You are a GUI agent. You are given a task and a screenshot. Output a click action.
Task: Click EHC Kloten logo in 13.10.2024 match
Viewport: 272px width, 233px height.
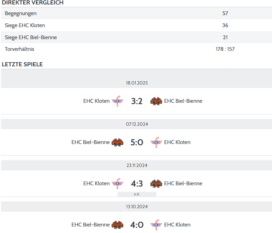pos(156,225)
